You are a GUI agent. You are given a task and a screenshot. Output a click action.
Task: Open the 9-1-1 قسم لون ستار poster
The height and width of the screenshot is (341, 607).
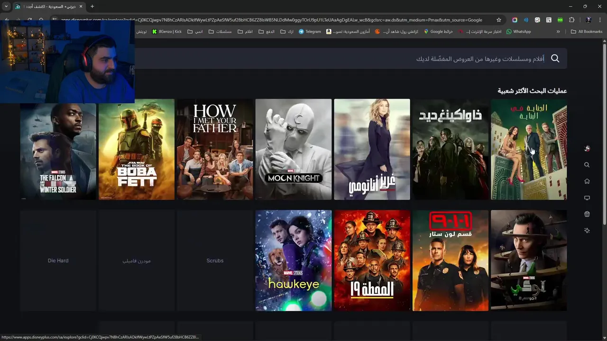[451, 260]
